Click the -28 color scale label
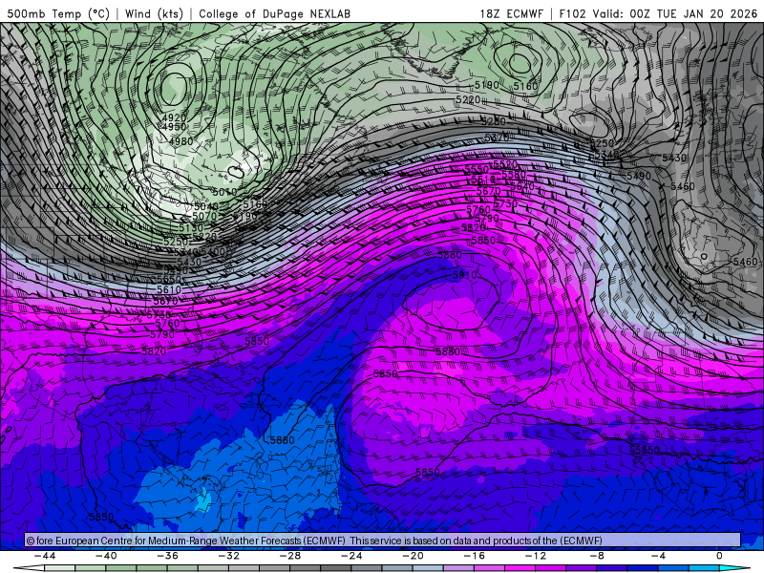 point(290,556)
